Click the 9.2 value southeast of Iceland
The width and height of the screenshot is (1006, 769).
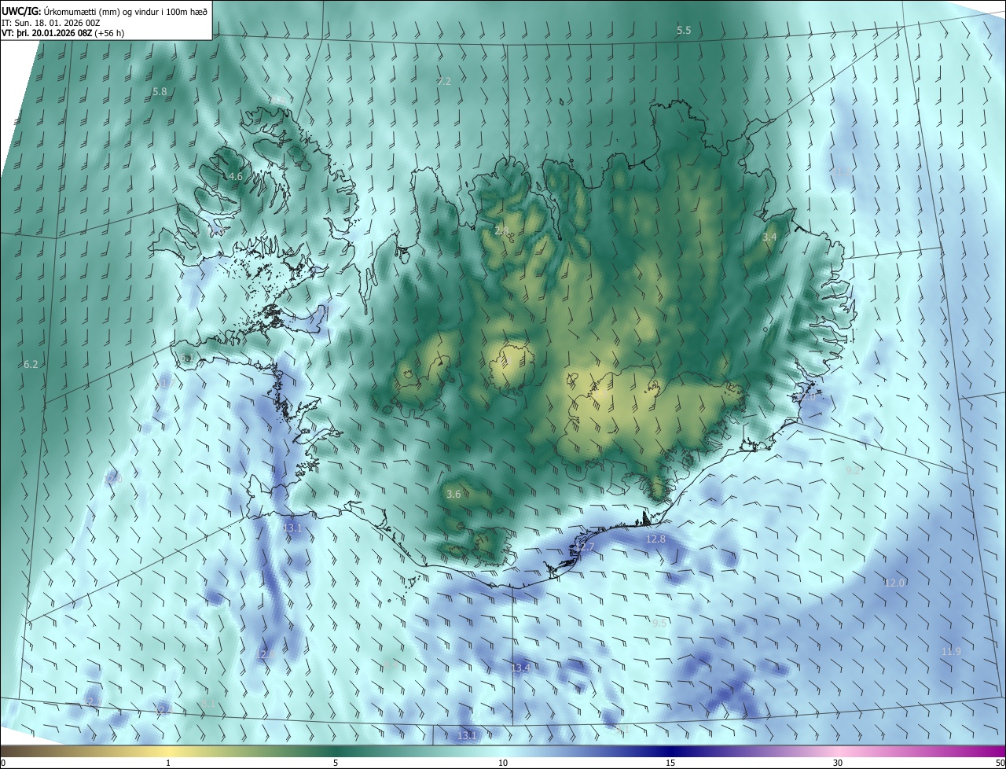[x=853, y=471]
